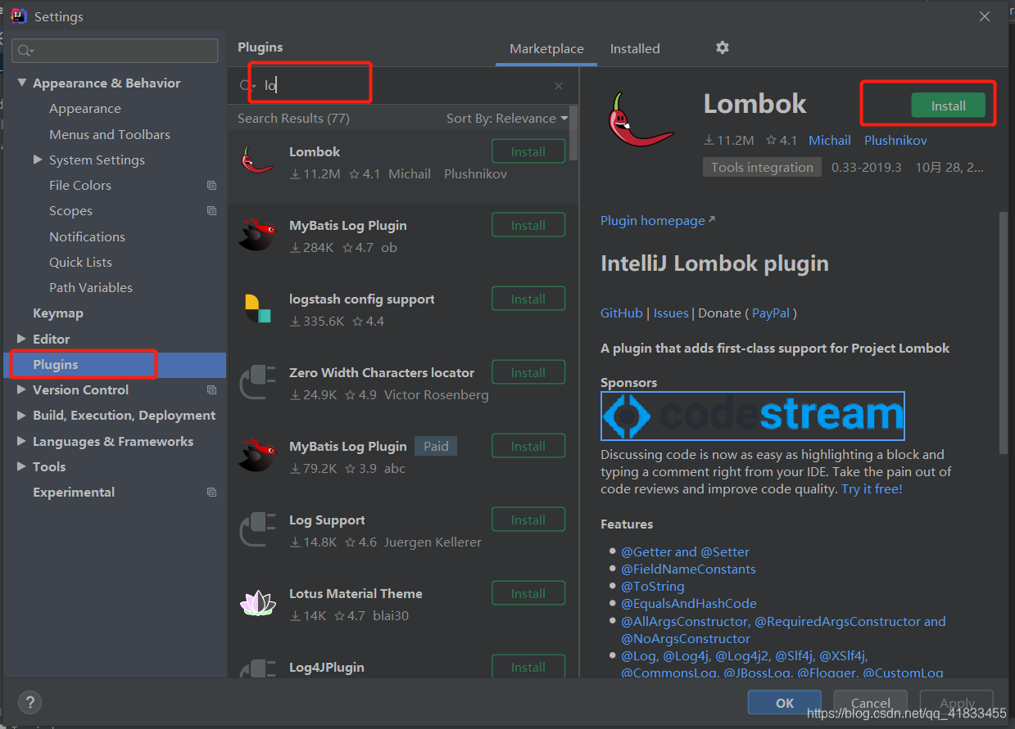Screen dimensions: 1015x729
Task: Click the logstash config support icon
Action: click(257, 308)
